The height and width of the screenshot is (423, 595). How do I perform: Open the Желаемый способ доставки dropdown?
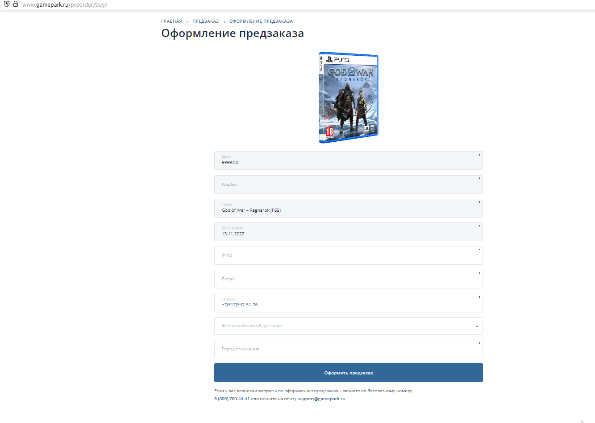tap(349, 326)
